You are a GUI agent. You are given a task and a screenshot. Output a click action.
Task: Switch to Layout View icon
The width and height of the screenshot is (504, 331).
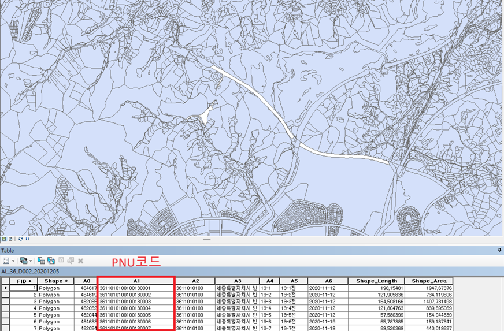click(x=10, y=238)
